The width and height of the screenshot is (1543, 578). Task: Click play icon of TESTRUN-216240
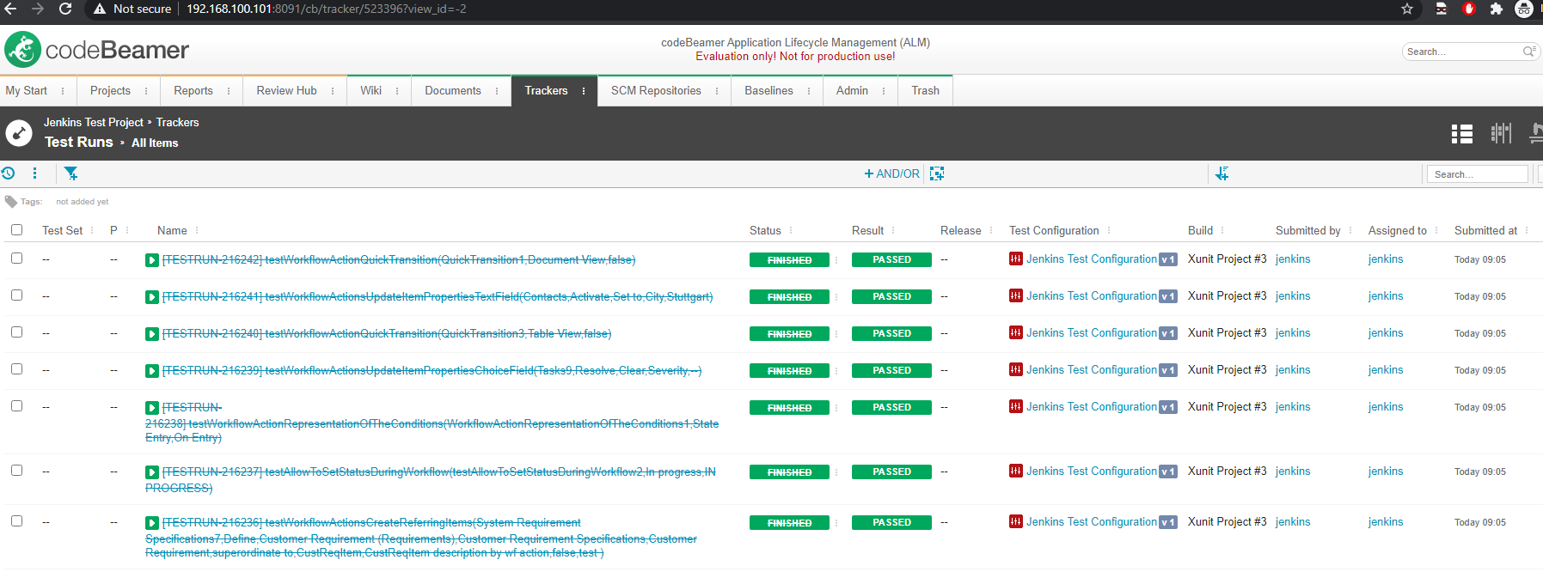152,334
